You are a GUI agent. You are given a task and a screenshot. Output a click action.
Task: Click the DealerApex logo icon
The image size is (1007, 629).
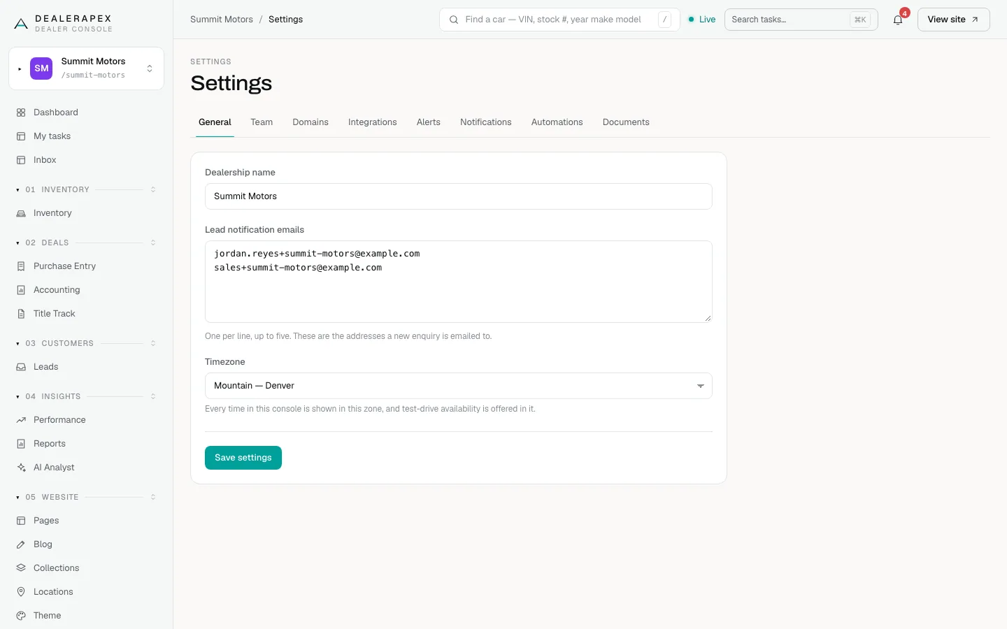point(21,24)
